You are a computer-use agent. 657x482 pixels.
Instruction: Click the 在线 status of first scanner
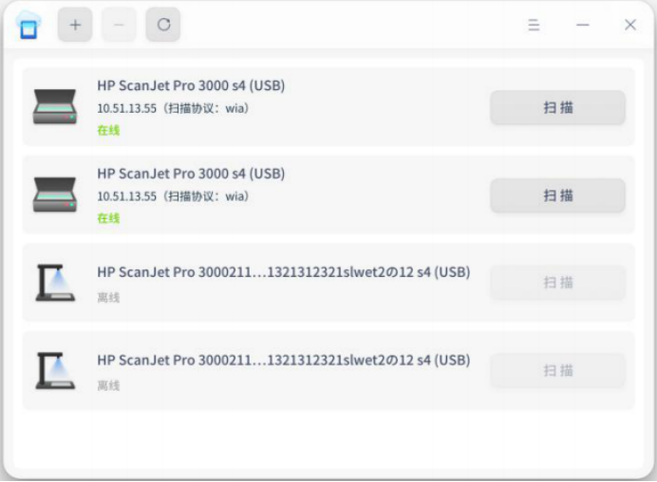click(x=108, y=131)
